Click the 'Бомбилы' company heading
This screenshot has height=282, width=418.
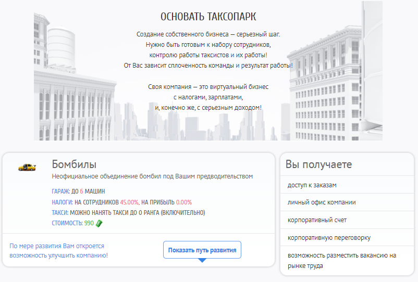74,165
